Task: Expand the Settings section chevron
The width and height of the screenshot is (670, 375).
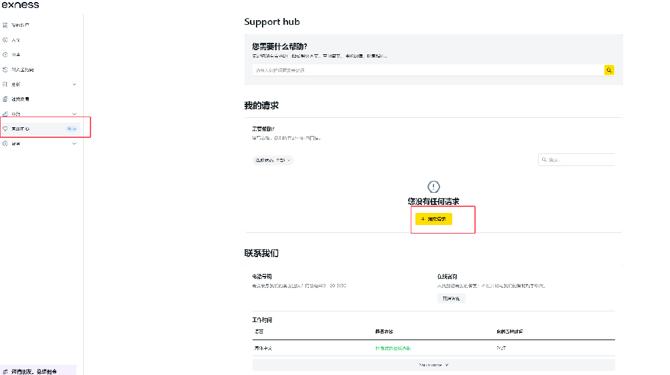Action: [74, 143]
